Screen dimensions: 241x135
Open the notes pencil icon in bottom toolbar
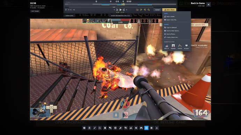(95, 128)
